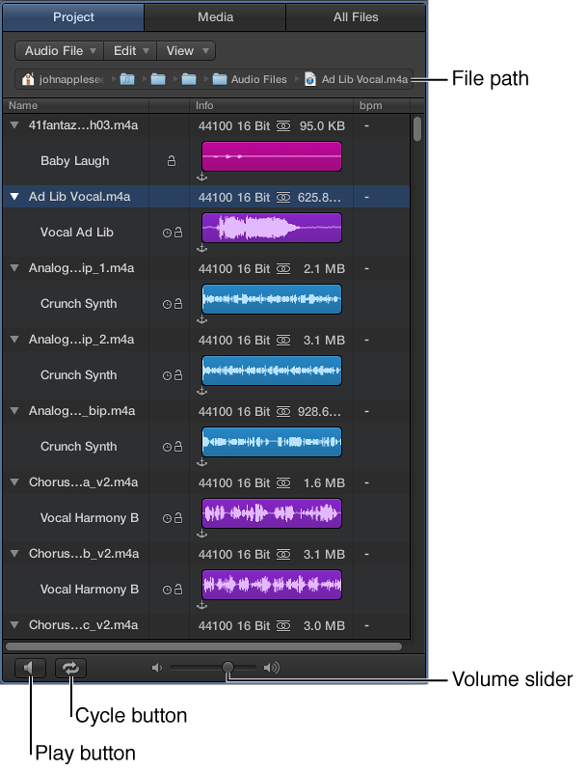588x770 pixels.
Task: Click the Info column header
Action: 271,105
